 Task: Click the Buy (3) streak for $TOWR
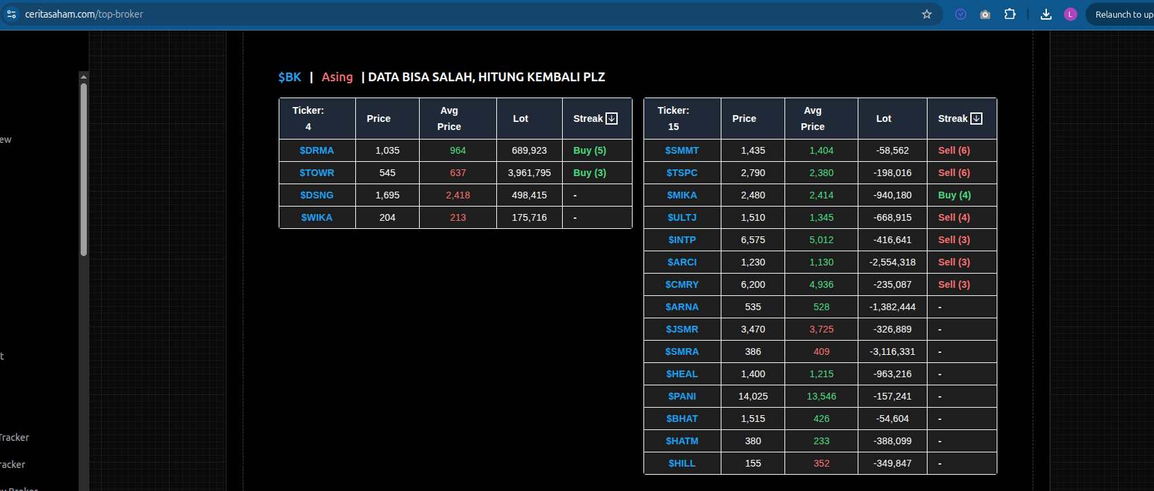pos(590,173)
